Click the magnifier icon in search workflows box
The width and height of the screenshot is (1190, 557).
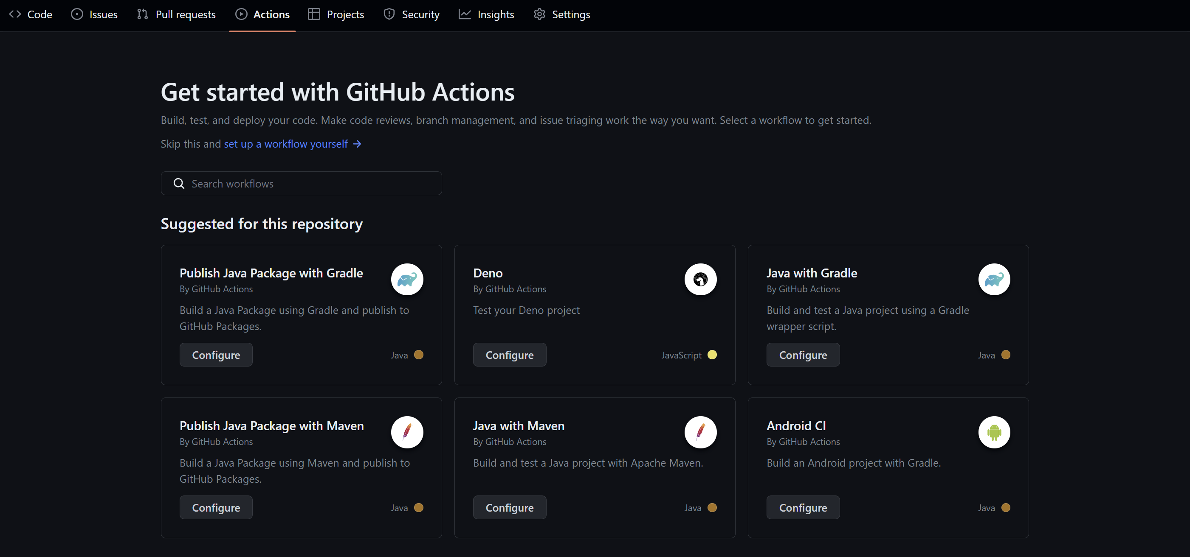pos(179,184)
